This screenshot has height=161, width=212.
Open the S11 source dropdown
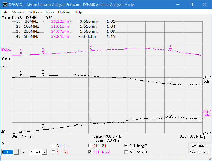16,152
